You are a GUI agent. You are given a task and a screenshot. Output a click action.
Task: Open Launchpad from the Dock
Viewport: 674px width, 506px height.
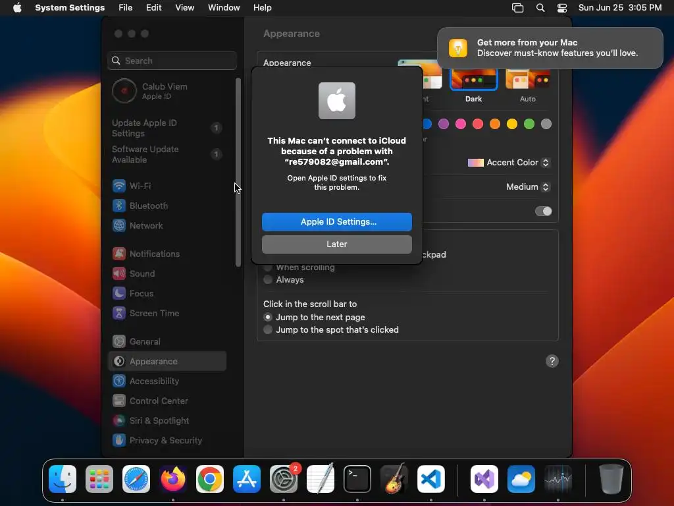click(99, 479)
